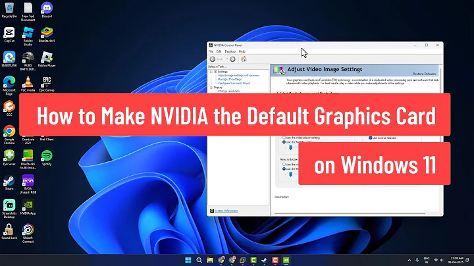Click the Forward arrow in NVIDIA toolbar
474x266 pixels.
pos(232,59)
